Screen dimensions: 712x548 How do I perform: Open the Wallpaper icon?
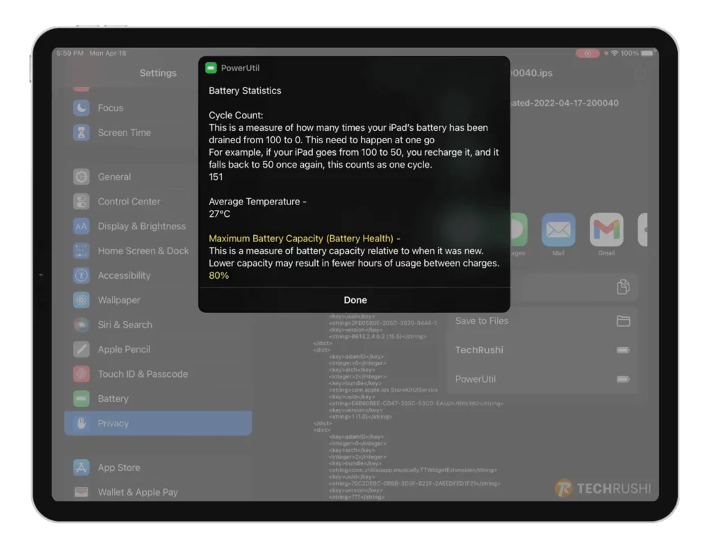click(81, 300)
